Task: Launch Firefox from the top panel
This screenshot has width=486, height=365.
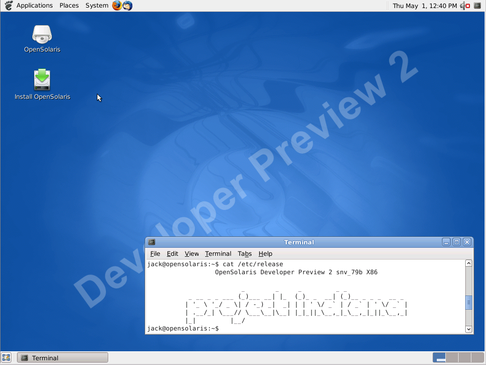Action: [x=117, y=6]
